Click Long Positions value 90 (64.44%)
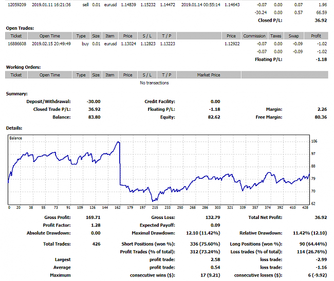334x281 pixels. [313, 244]
